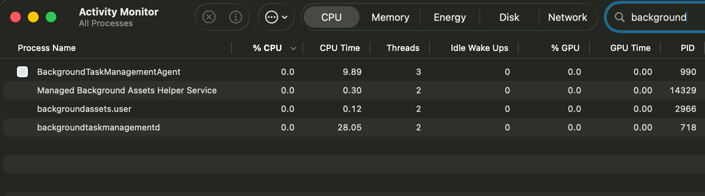Sort processes by CPU Time column
Screen dimensions: 705x196
(340, 48)
